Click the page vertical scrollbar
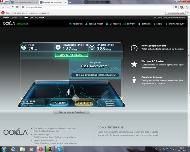Image resolution: width=190 pixels, height=152 pixels. pos(189,56)
